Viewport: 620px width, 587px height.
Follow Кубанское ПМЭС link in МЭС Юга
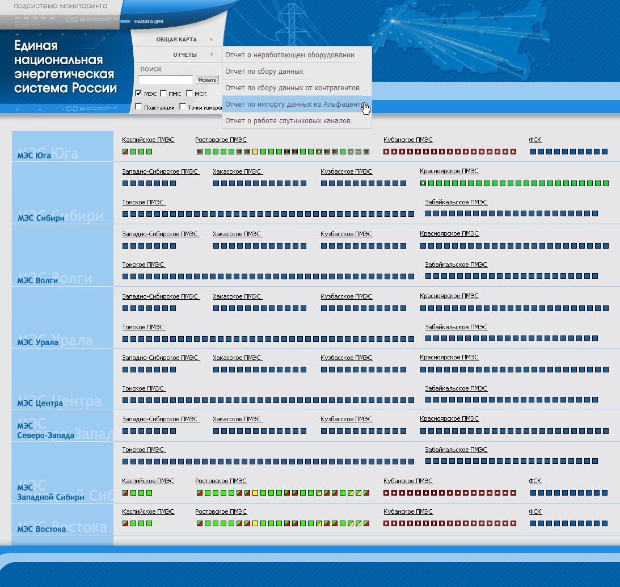coord(408,140)
